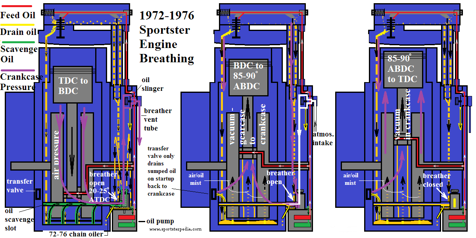Click the vertical "air pressure" text
Screen dimensions: 476x238
(57, 155)
